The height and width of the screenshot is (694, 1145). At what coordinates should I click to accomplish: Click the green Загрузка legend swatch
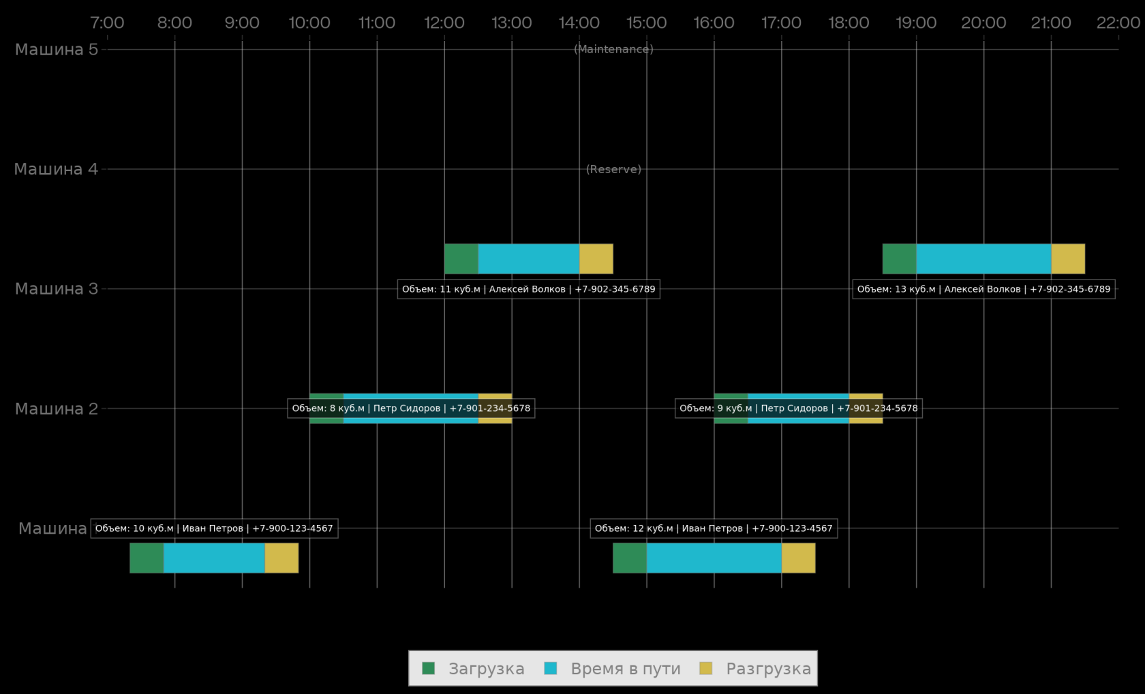(x=428, y=668)
